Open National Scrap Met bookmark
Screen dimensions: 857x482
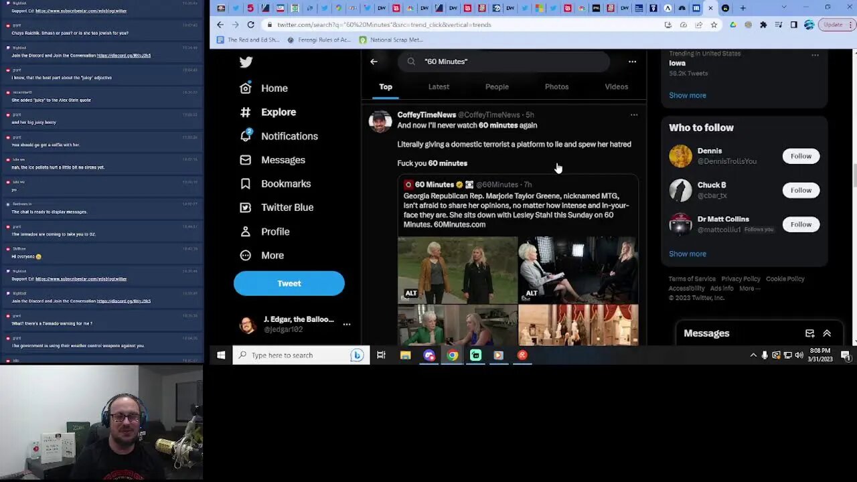391,40
